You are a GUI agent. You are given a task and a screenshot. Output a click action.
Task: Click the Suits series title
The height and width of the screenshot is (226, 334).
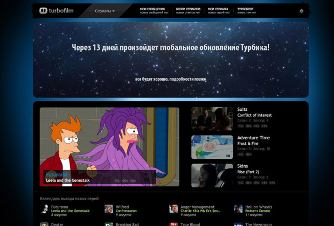pos(242,109)
